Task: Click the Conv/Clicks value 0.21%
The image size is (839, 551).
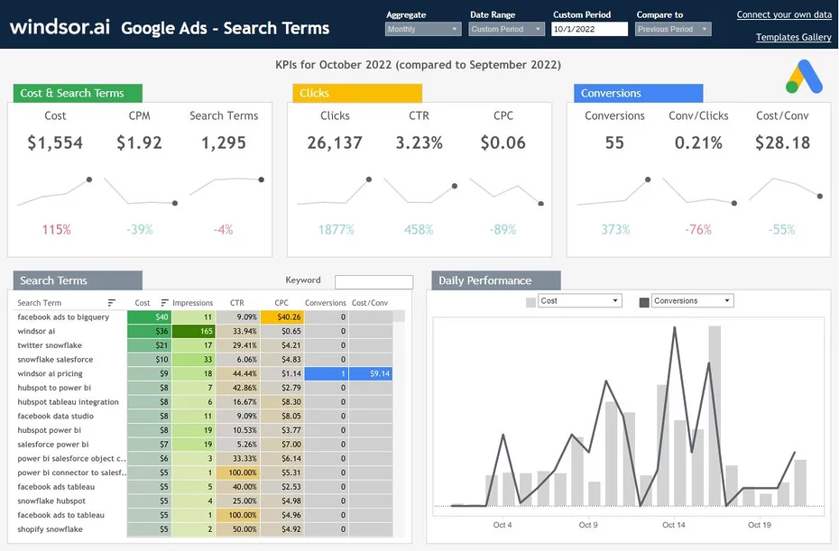Action: (x=698, y=142)
